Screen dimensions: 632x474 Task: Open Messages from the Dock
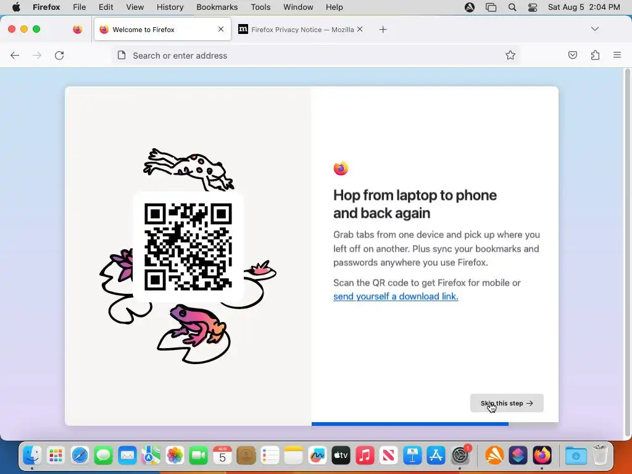[x=103, y=455]
